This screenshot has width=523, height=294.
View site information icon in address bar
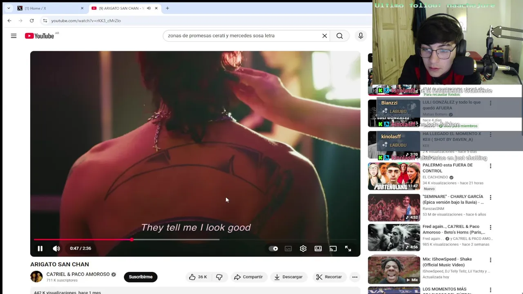pyautogui.click(x=45, y=20)
